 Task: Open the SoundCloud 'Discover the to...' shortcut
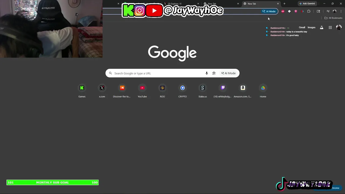pyautogui.click(x=122, y=91)
